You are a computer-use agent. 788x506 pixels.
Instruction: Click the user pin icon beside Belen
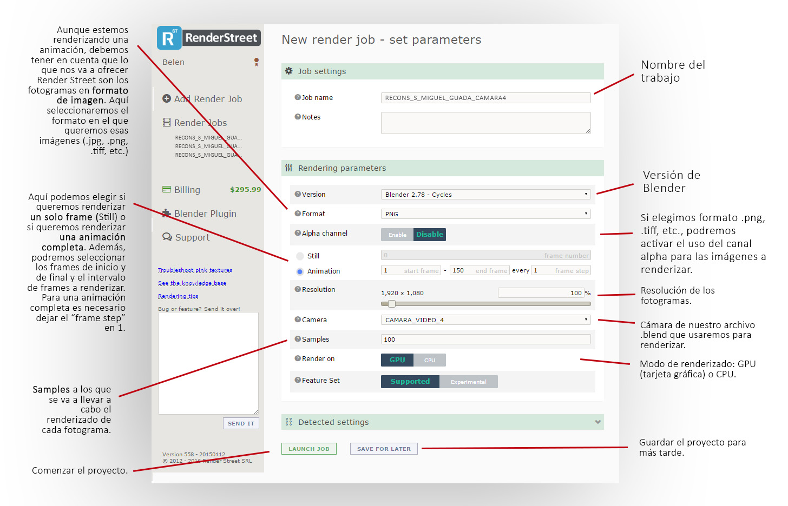point(257,62)
